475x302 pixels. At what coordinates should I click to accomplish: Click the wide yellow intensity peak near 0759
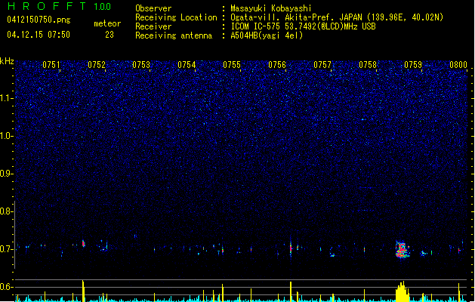pyautogui.click(x=403, y=291)
